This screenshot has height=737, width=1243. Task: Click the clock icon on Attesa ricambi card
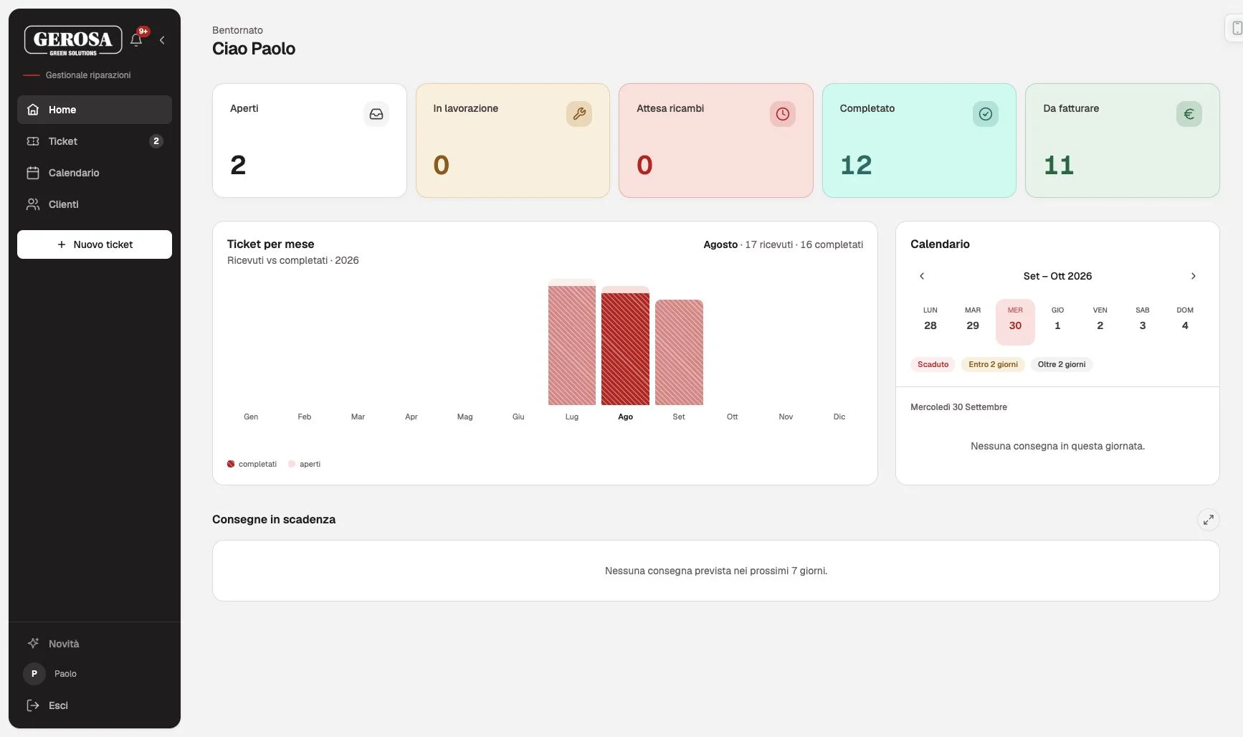click(x=783, y=114)
